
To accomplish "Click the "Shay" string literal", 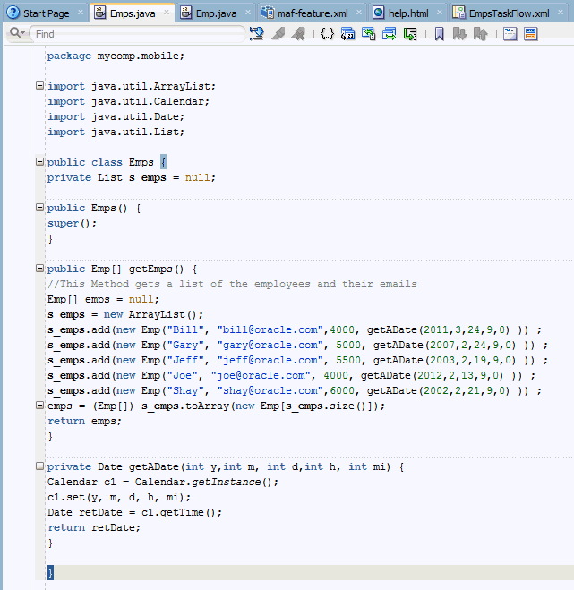I will pyautogui.click(x=185, y=391).
